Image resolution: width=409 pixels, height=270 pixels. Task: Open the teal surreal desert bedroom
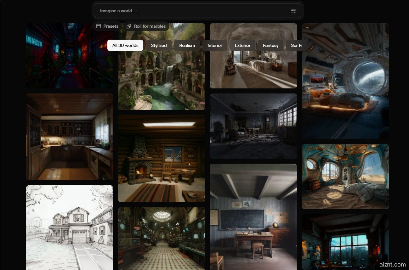(x=345, y=177)
